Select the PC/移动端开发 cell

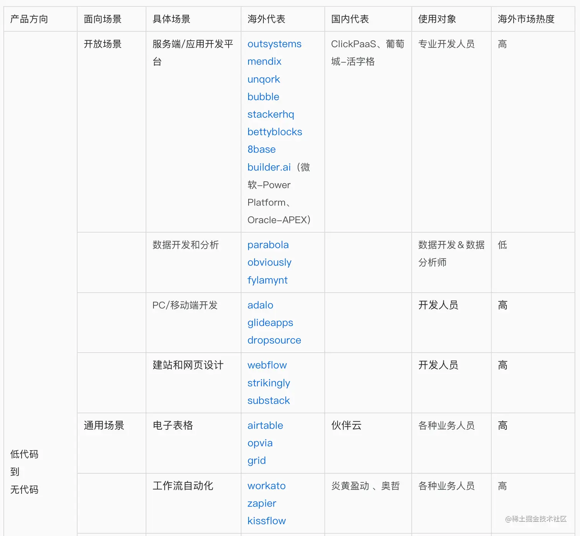(194, 323)
